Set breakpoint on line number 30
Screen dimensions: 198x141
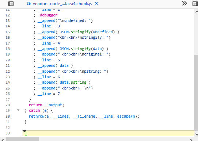click(x=8, y=116)
